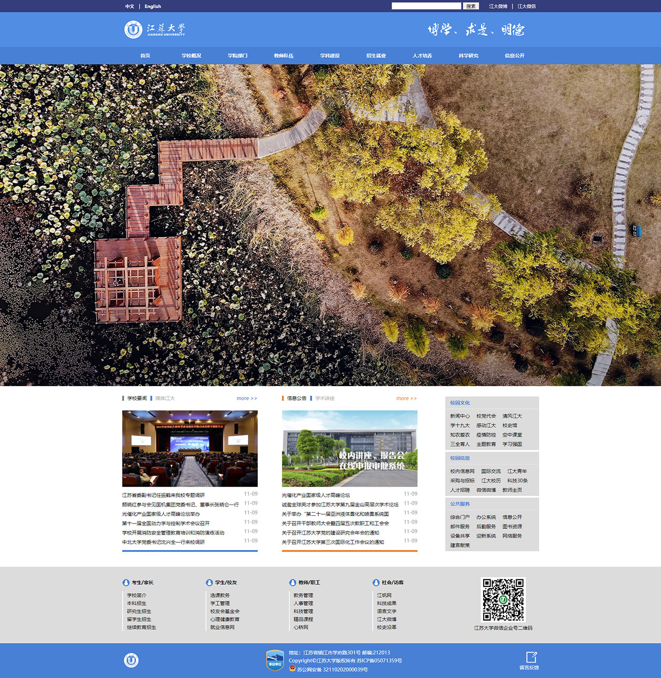Open the conference hall news thumbnail
This screenshot has width=661, height=678.
tap(190, 449)
